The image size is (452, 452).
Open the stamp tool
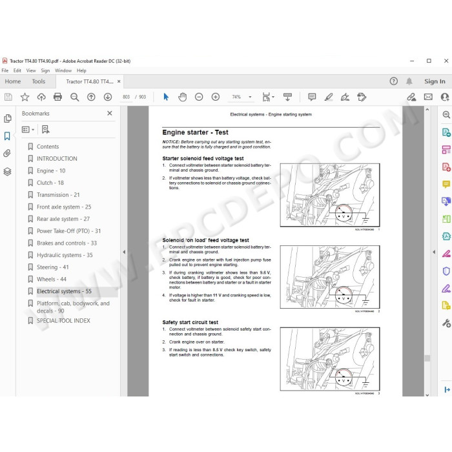pyautogui.click(x=362, y=97)
